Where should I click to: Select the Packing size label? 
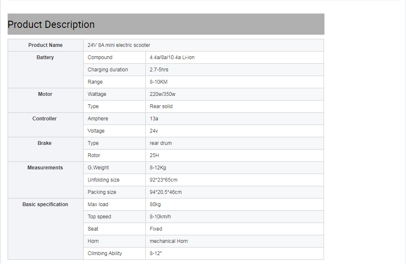(102, 192)
